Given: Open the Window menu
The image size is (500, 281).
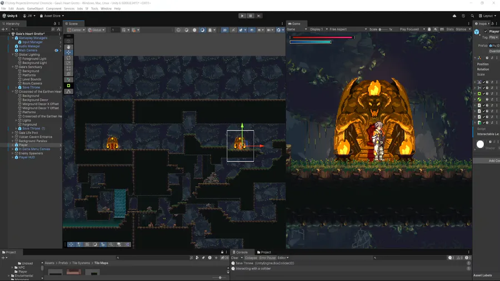Looking at the screenshot, I should pos(106,8).
